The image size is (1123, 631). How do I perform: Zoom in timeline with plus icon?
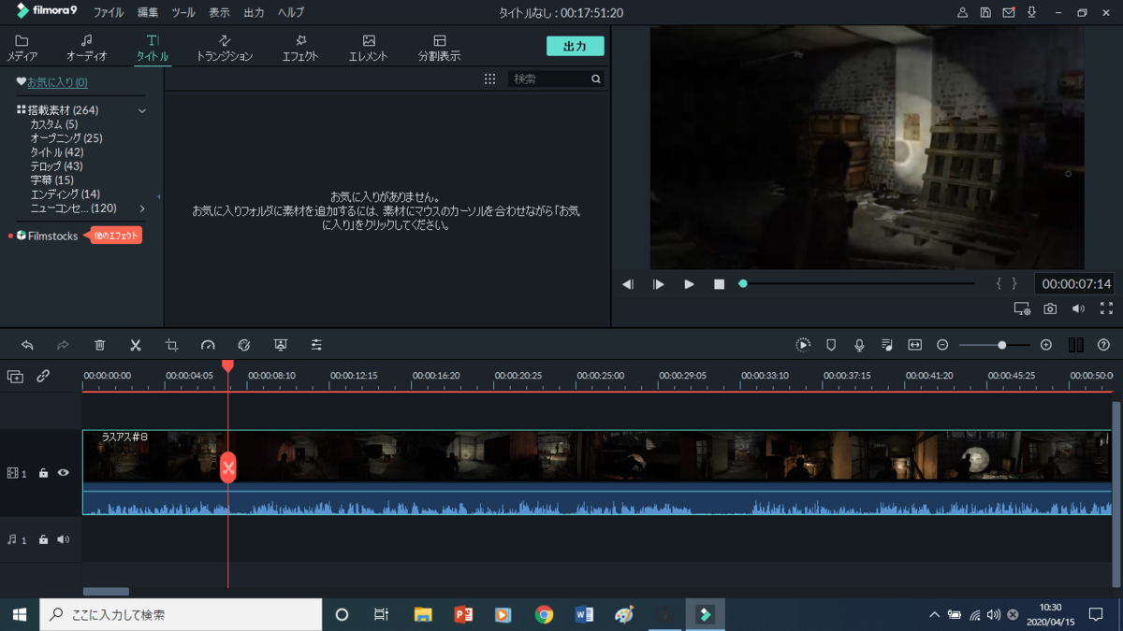(1046, 345)
